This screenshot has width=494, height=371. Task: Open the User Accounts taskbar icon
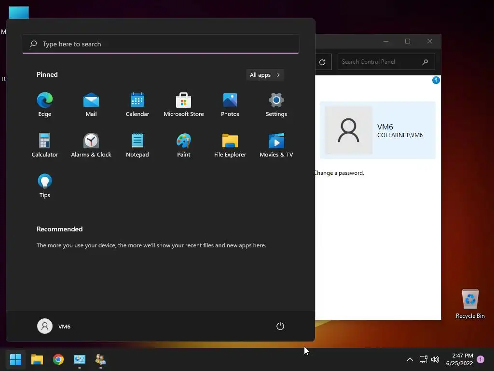click(x=101, y=359)
